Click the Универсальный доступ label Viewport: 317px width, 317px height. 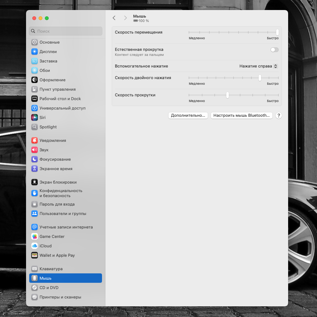(62, 108)
